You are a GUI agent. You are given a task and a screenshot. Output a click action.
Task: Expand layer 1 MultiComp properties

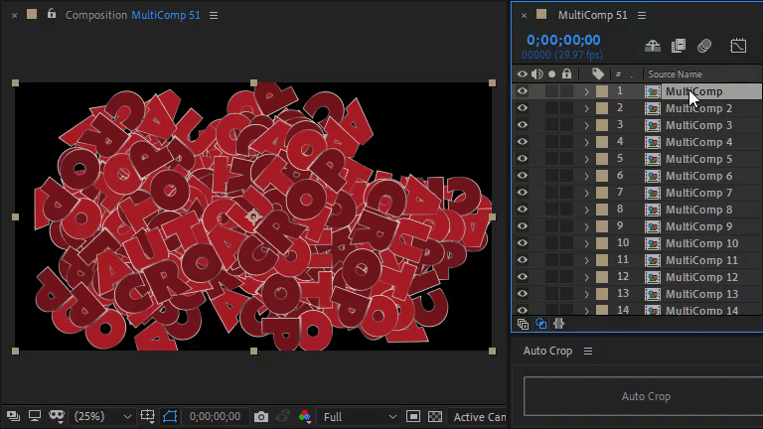pos(586,91)
